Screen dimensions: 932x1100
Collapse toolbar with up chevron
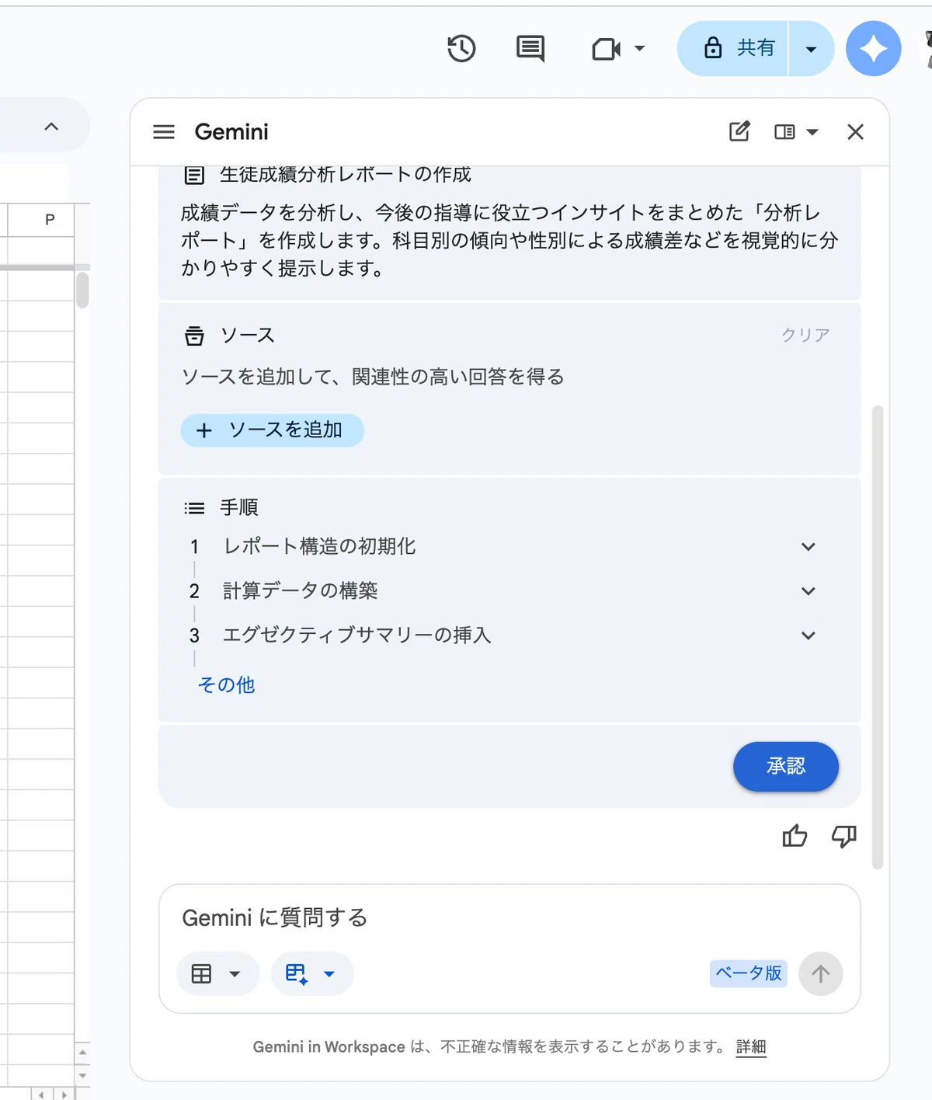(51, 126)
